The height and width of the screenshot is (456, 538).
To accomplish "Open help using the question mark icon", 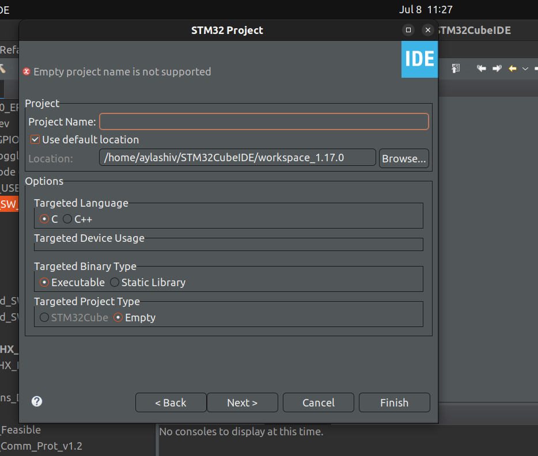I will tap(36, 401).
